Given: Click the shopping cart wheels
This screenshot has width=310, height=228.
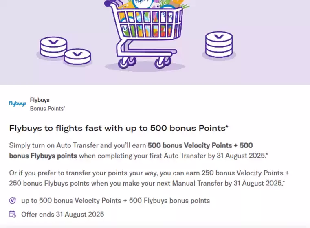Looking at the screenshot, I should (x=144, y=62).
